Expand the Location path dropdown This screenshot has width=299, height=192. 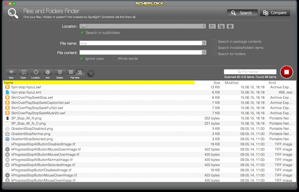pos(204,26)
